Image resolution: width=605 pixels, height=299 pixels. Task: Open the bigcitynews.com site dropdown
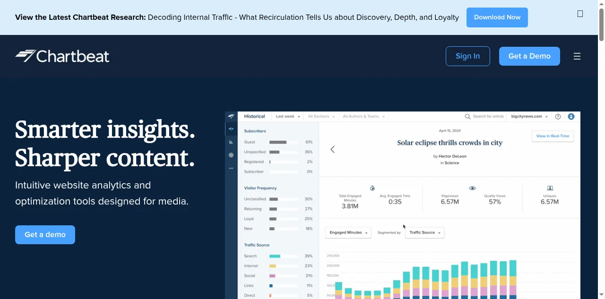529,116
